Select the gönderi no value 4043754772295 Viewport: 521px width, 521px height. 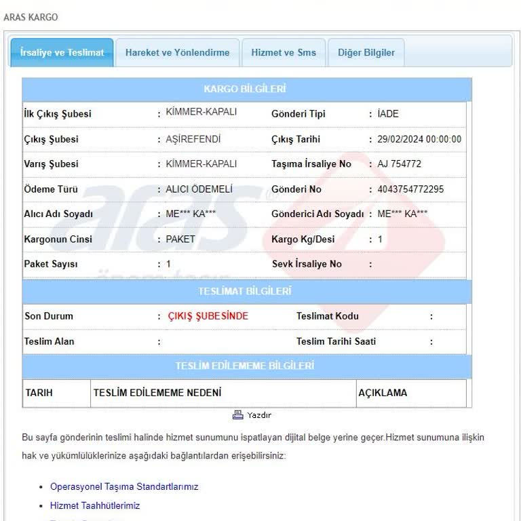[x=410, y=189]
